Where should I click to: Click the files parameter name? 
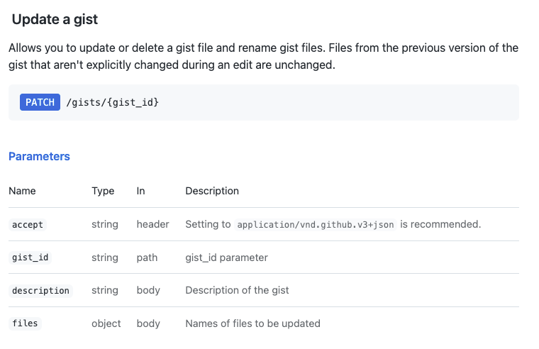(x=25, y=323)
